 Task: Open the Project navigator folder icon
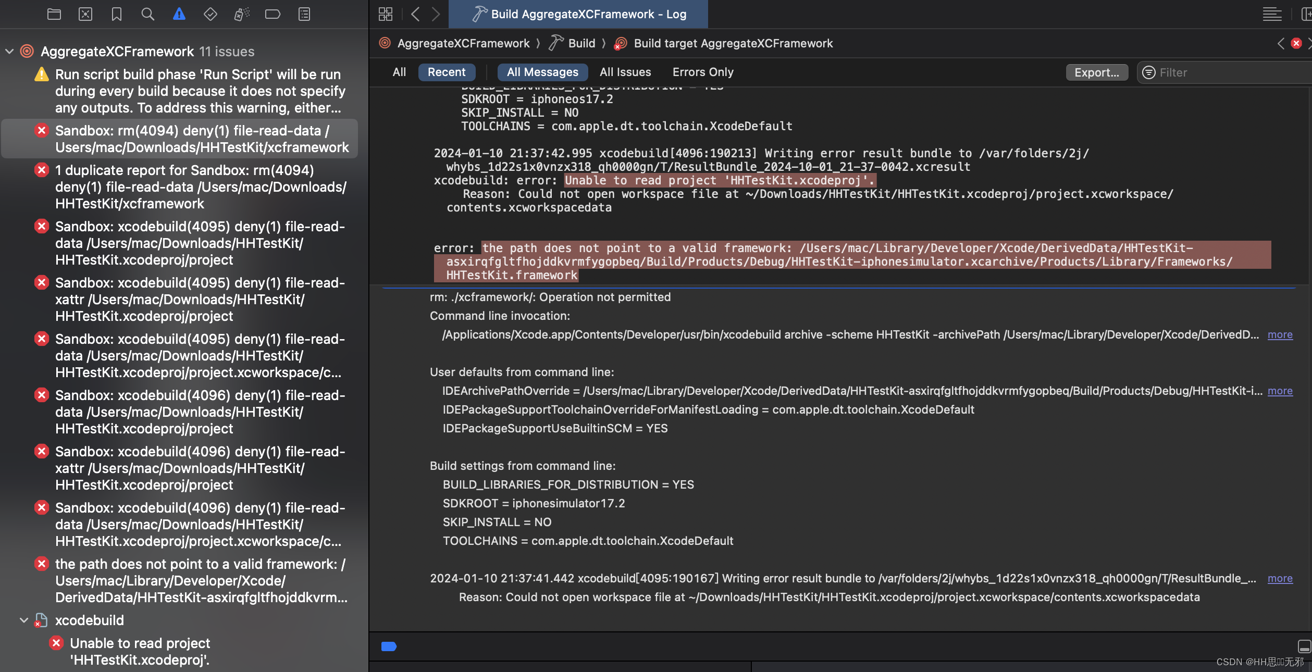54,14
